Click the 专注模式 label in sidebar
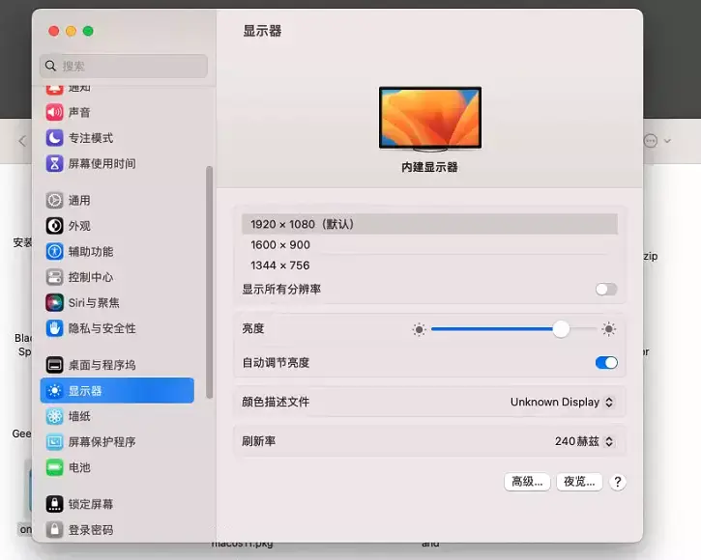701x560 pixels. pyautogui.click(x=91, y=137)
